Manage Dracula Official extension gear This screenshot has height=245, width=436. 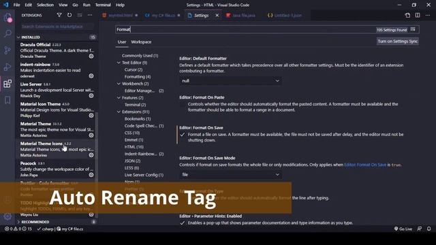[x=91, y=56]
